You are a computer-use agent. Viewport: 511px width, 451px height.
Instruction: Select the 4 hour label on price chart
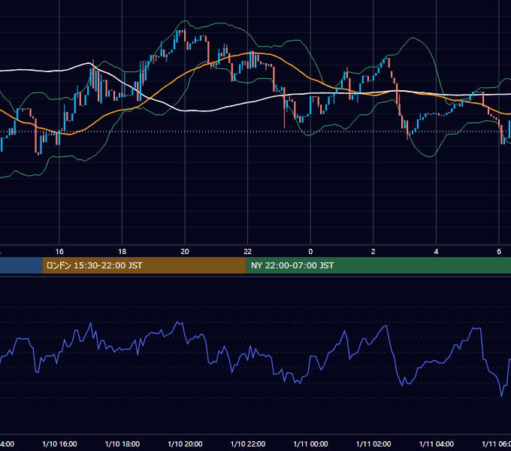pos(436,252)
